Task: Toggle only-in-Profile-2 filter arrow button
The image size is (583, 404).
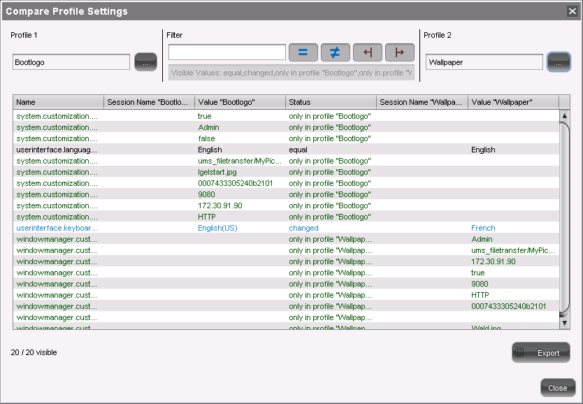Action: [x=399, y=52]
